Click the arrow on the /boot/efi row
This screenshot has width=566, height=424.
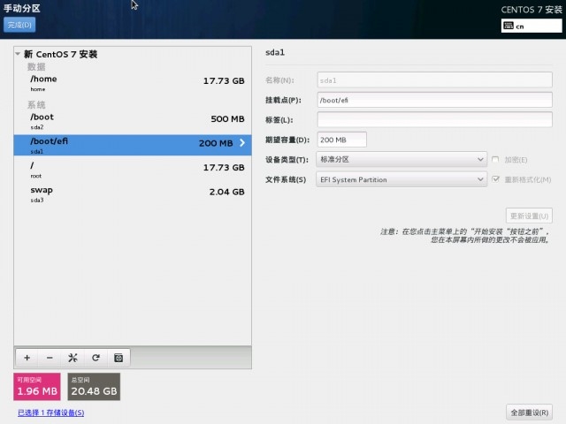click(x=242, y=143)
